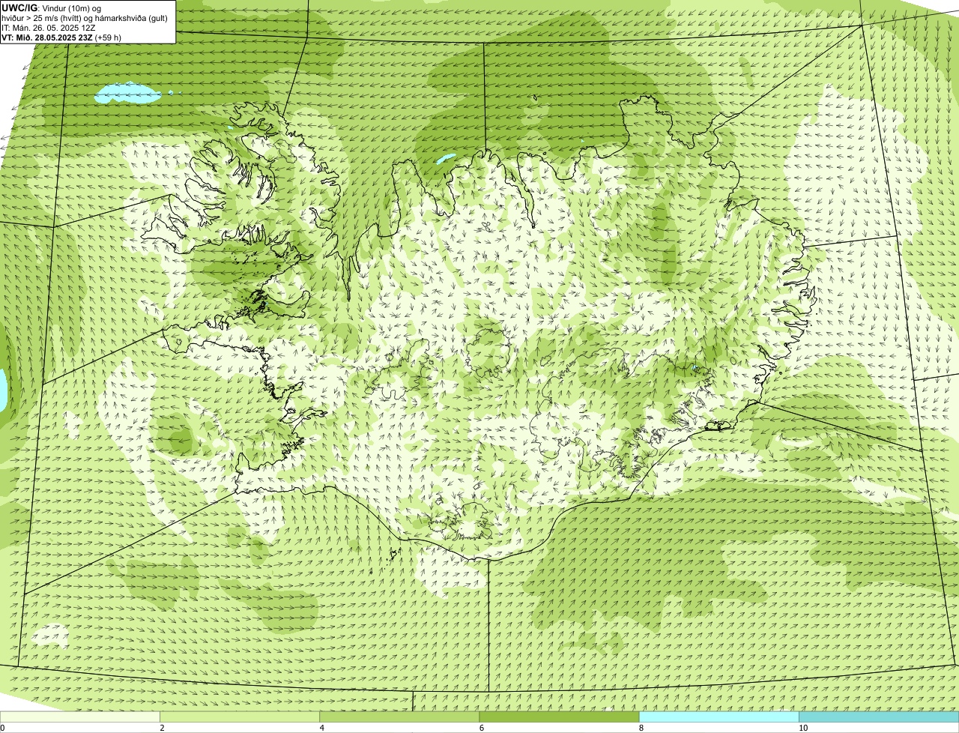Click the 'UWC/IG: Vindur (10m) og' title line

pyautogui.click(x=51, y=7)
